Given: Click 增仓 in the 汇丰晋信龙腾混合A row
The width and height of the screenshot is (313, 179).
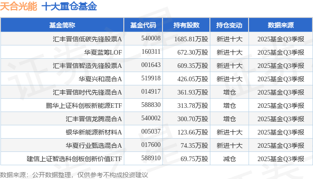Looking at the screenshot, I should point(229,119).
